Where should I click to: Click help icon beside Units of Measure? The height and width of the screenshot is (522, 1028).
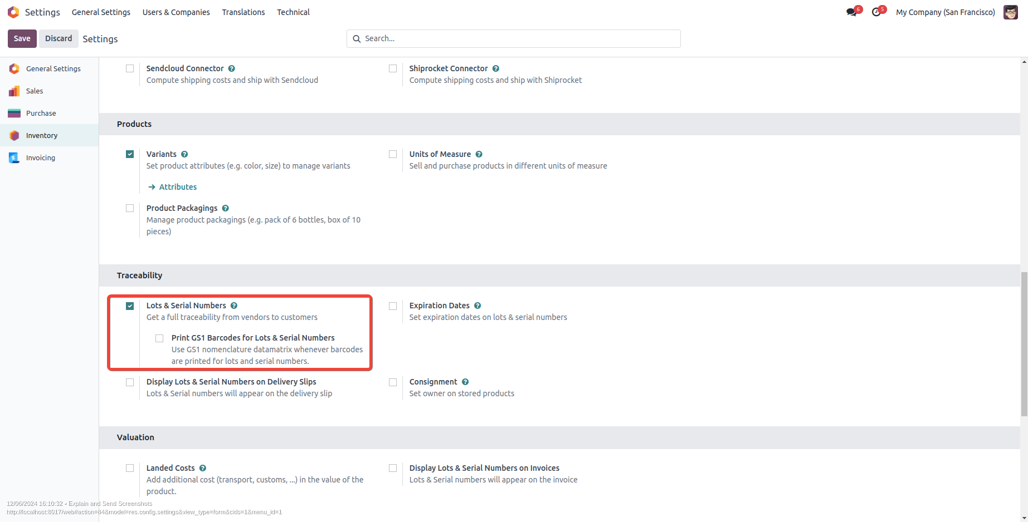[x=479, y=154]
